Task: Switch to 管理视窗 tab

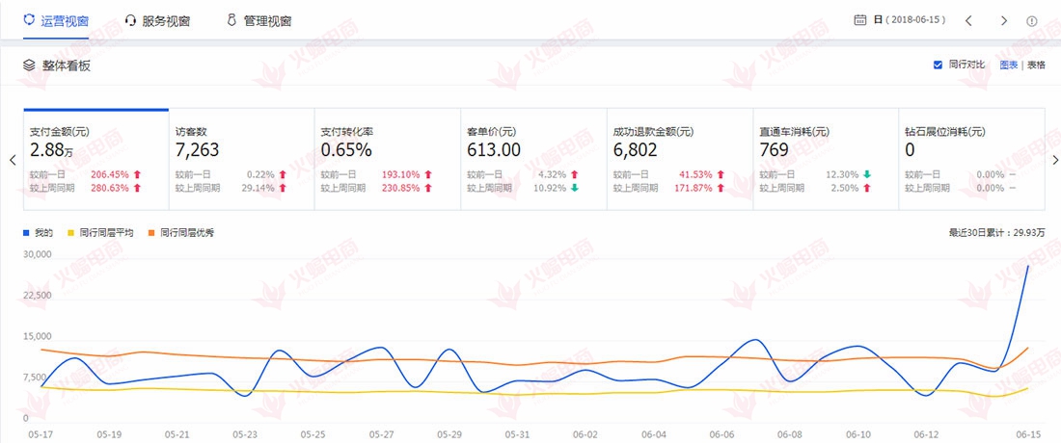Action: click(x=267, y=20)
